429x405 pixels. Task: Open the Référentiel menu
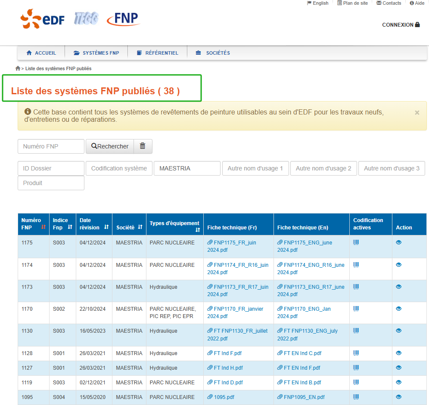(x=158, y=53)
